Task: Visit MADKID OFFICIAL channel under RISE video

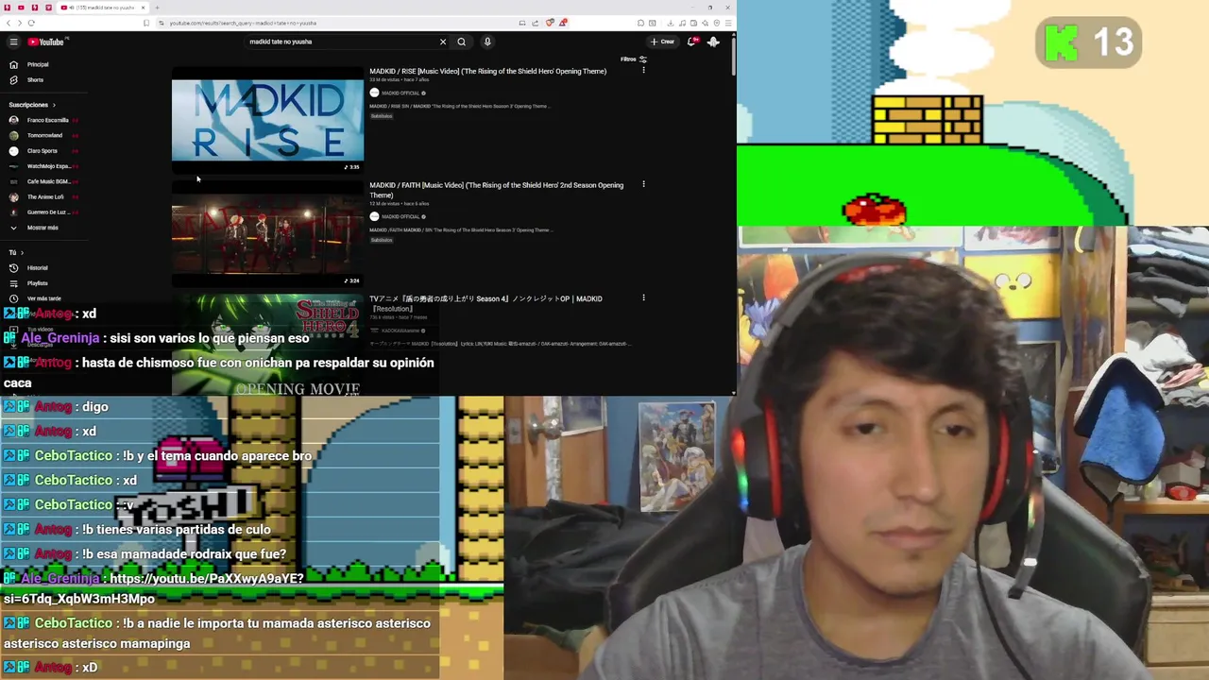Action: point(400,93)
